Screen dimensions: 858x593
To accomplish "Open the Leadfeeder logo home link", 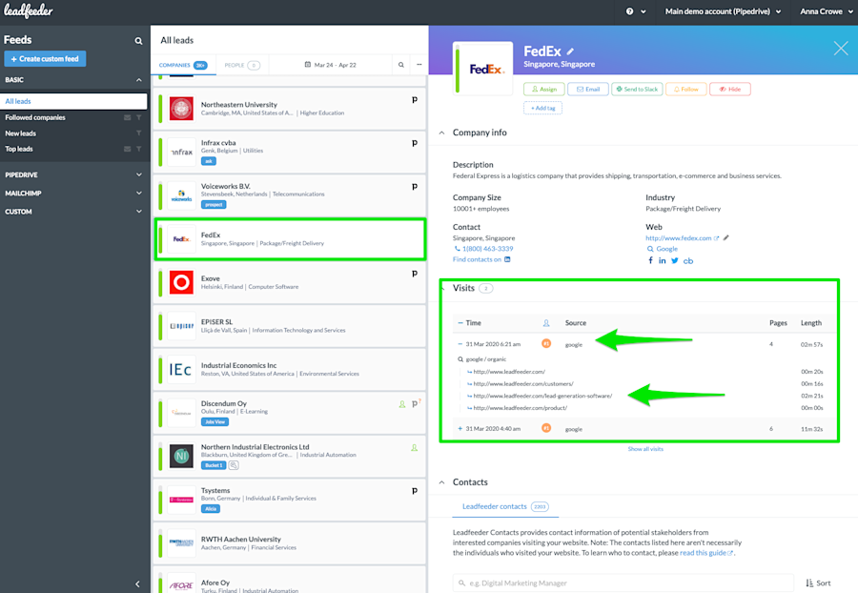I will click(29, 10).
